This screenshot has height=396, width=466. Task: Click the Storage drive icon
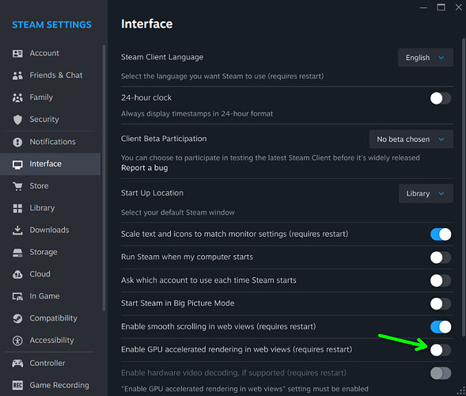[x=17, y=253]
